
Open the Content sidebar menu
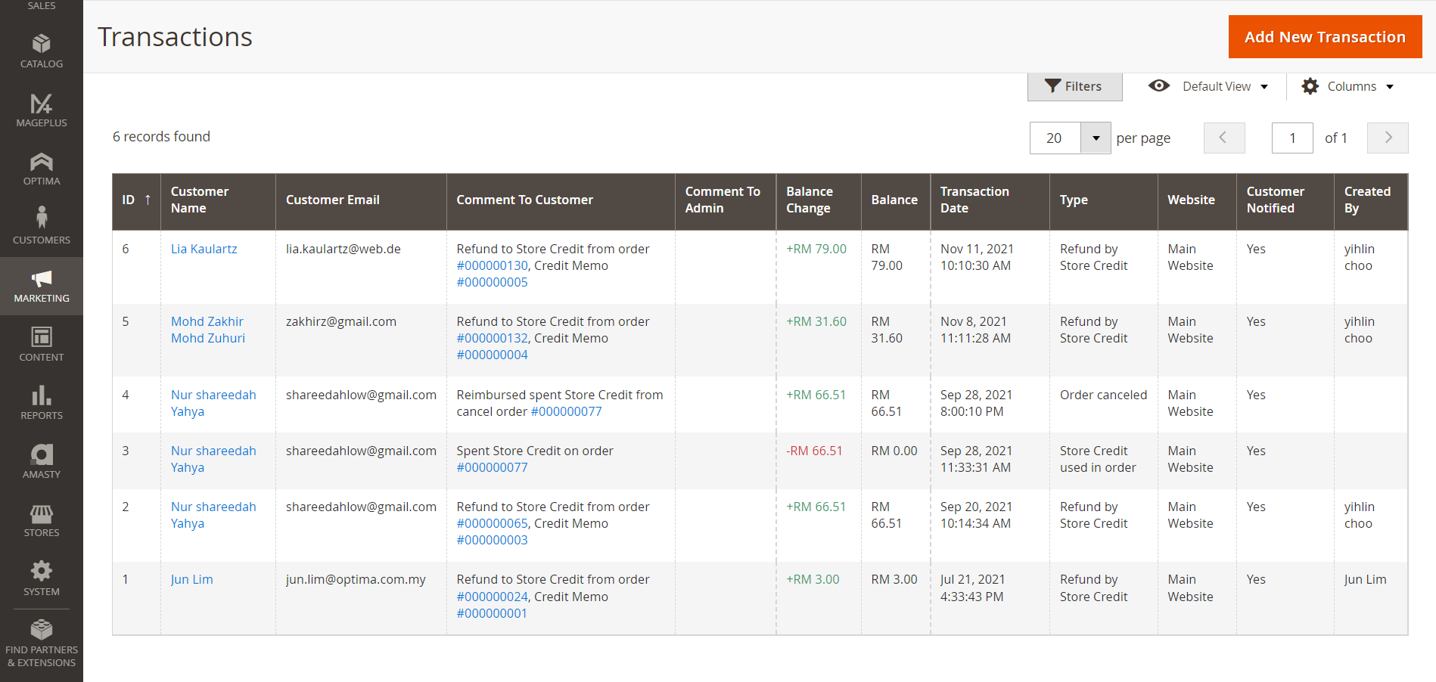[x=42, y=344]
